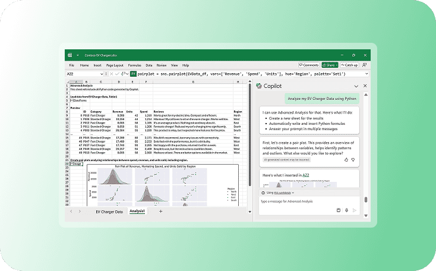This screenshot has height=271, width=436.
Task: Open the Data ribbon tab
Action: (149, 65)
